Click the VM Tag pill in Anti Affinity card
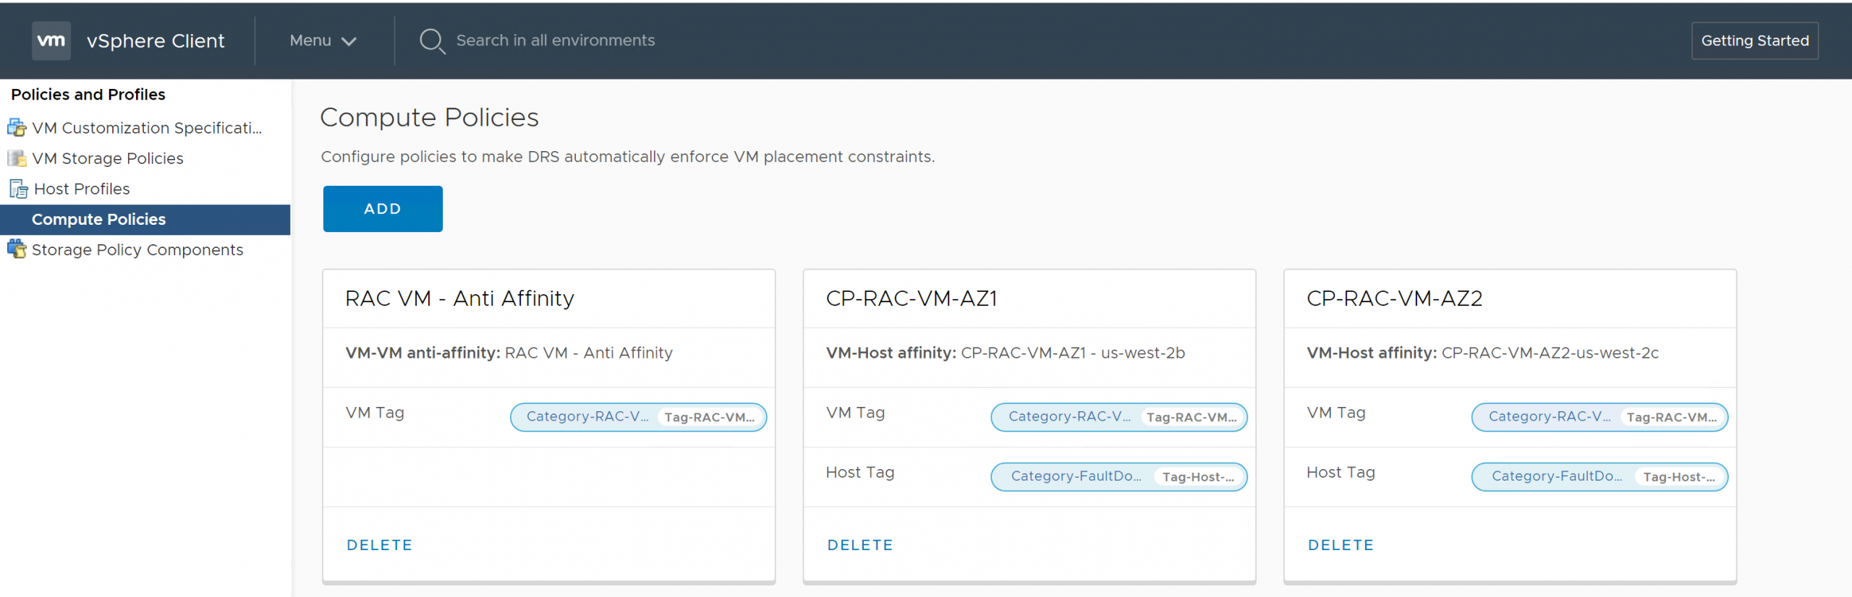1852x597 pixels. (x=638, y=417)
